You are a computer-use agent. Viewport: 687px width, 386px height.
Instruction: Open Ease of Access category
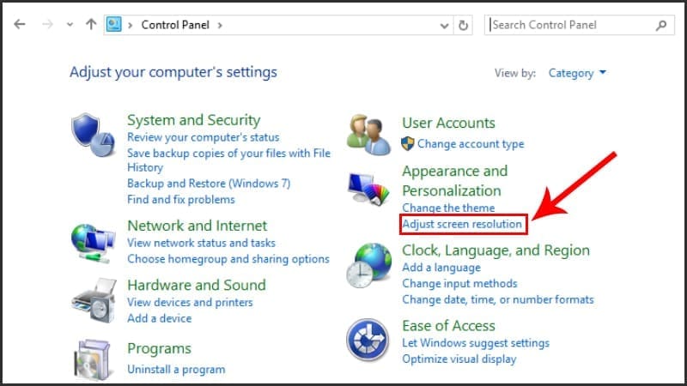tap(448, 326)
